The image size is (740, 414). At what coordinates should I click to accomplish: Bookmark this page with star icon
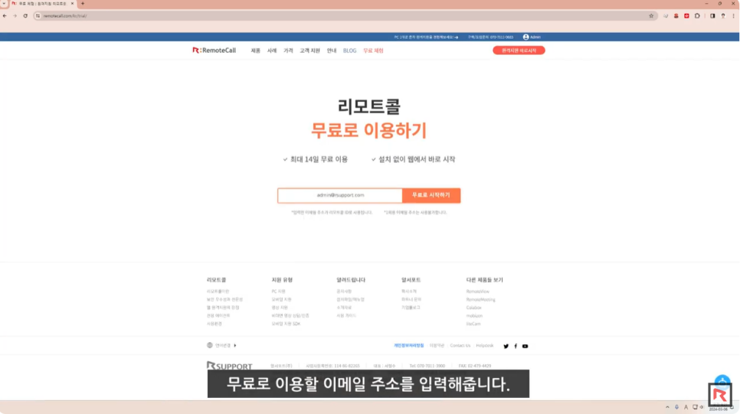coord(651,15)
